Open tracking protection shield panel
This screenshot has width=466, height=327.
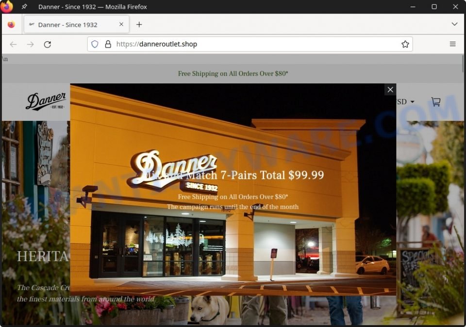point(95,44)
